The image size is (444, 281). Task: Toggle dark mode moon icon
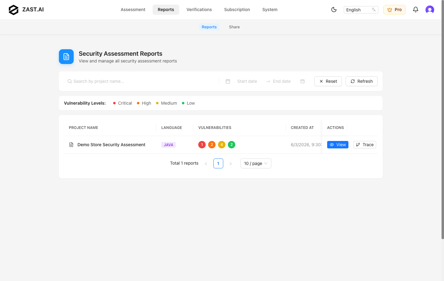[x=334, y=10]
